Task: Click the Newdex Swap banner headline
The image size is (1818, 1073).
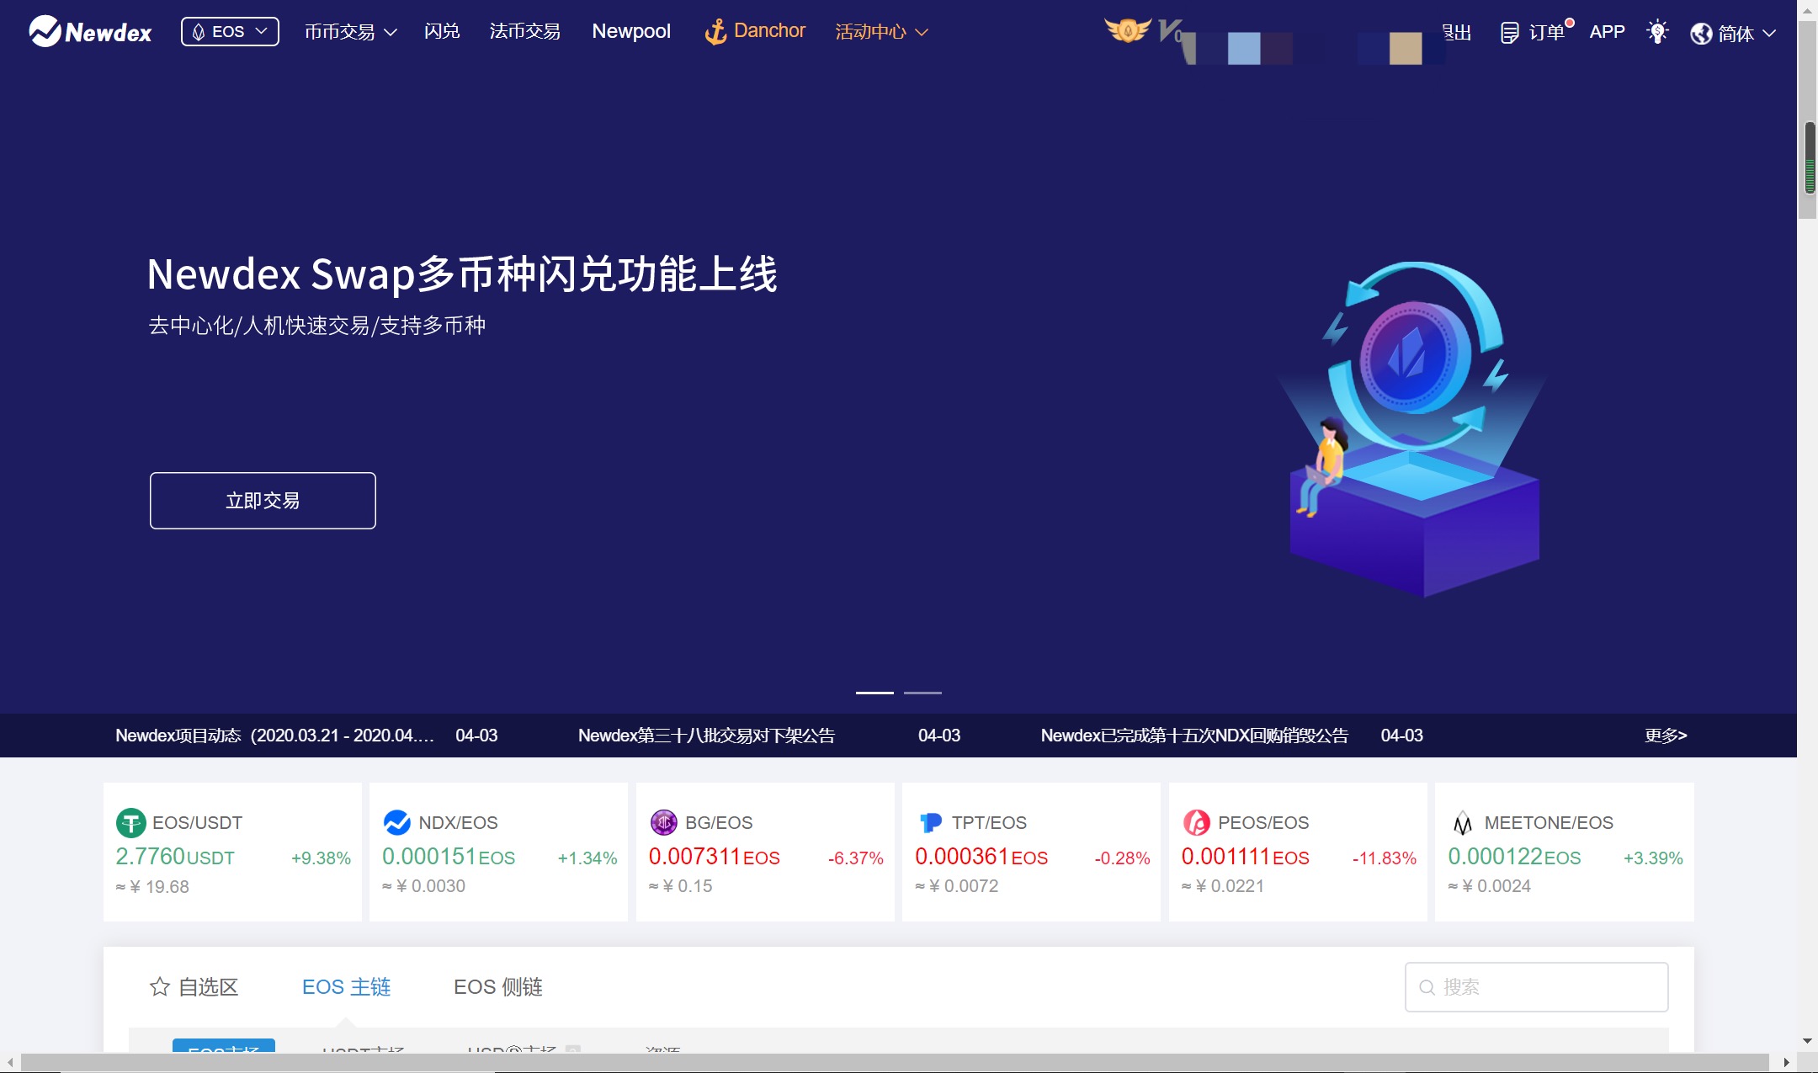Action: tap(462, 274)
